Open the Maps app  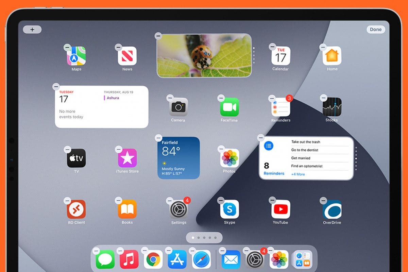tap(76, 56)
